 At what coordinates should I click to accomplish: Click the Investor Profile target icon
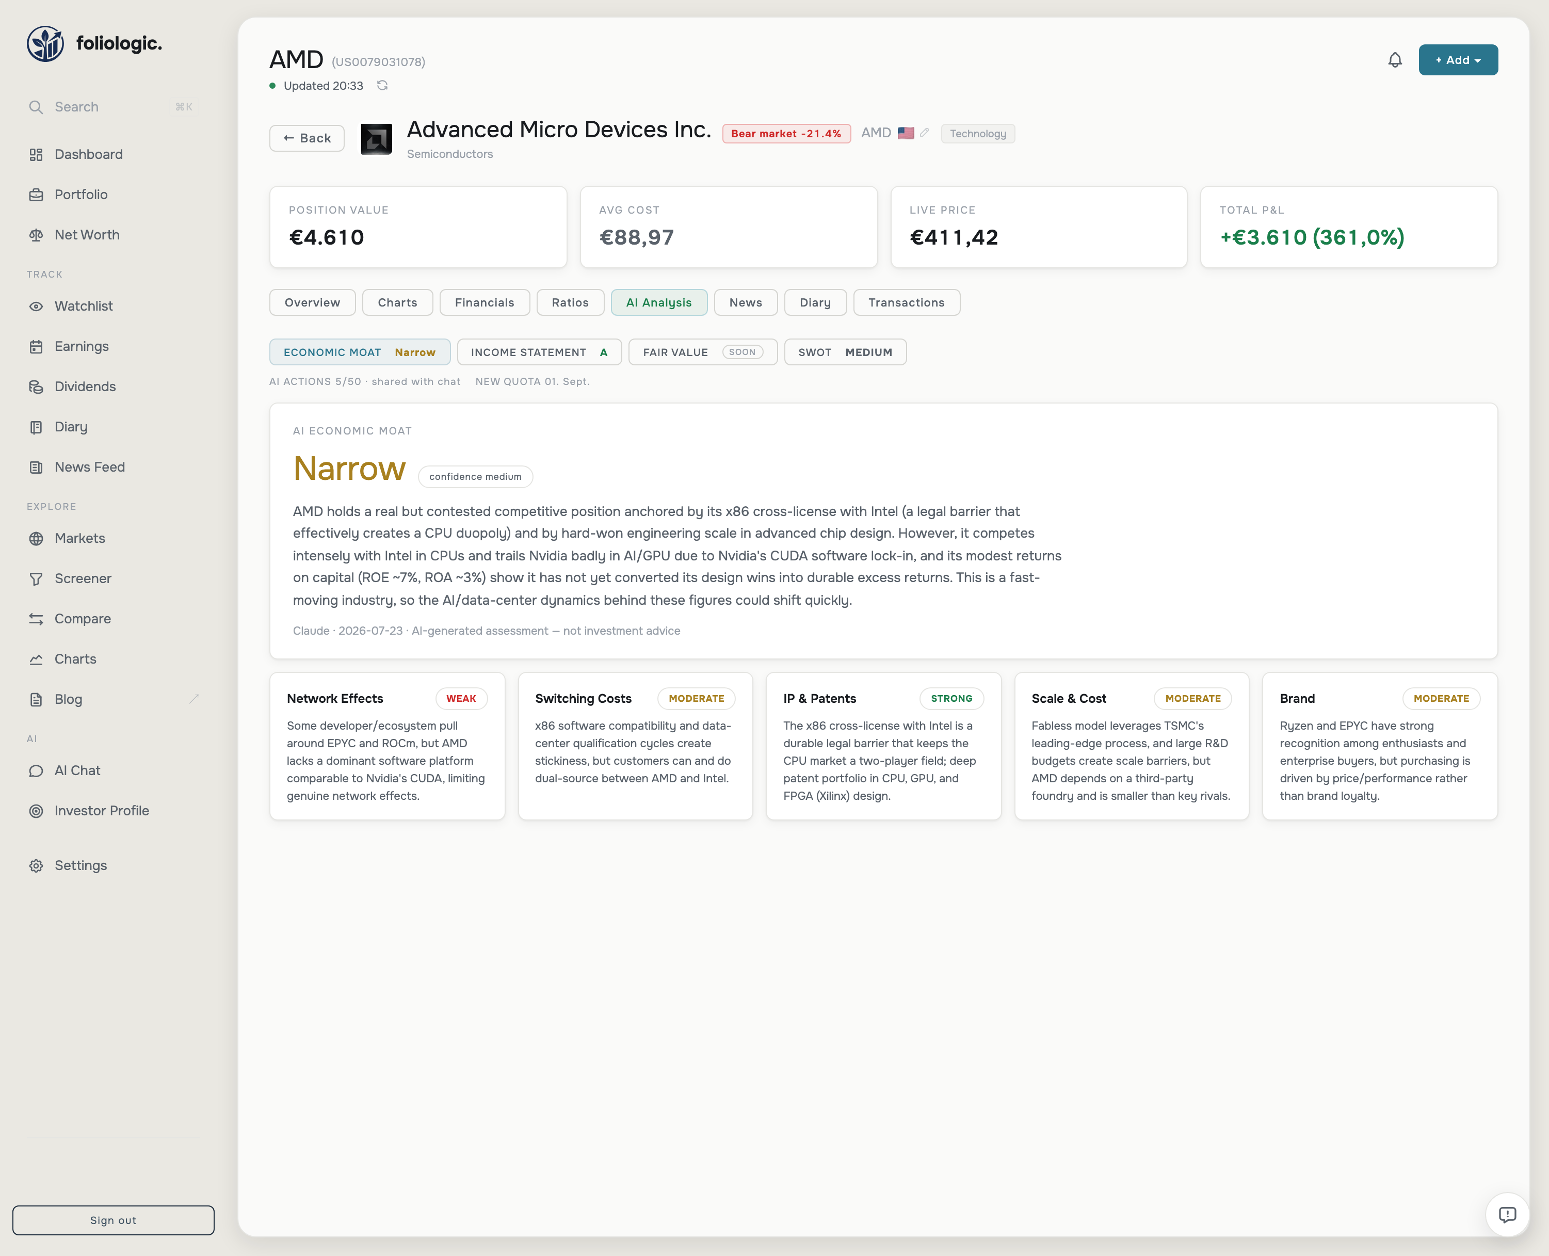36,811
